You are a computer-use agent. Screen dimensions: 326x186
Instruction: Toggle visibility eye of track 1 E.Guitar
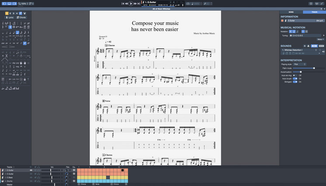pyautogui.click(x=31, y=170)
